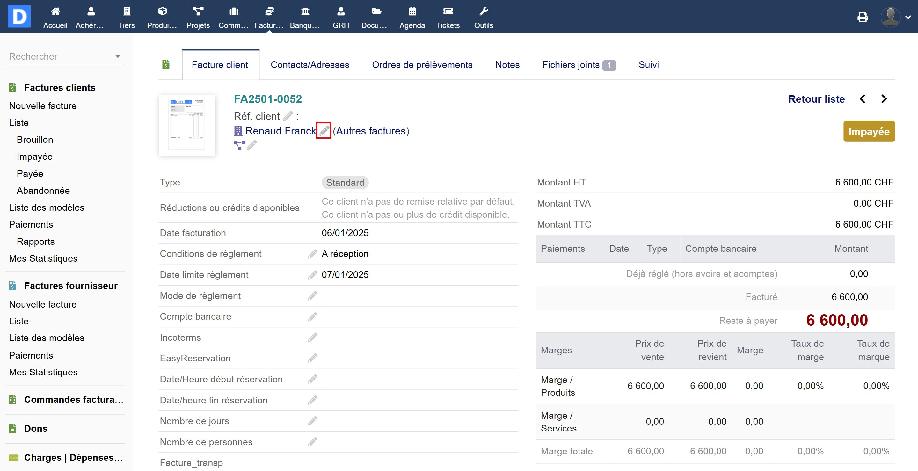This screenshot has width=918, height=471.
Task: Select Impayée in Factures clients sidebar
Action: pos(34,156)
